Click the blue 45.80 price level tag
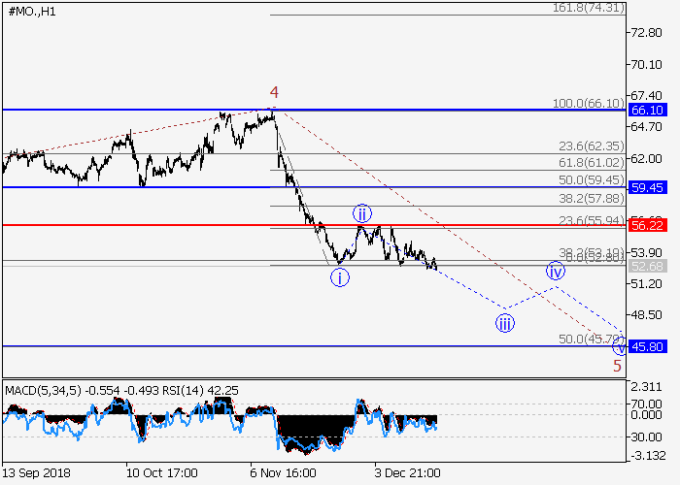The height and width of the screenshot is (485, 680). click(x=646, y=346)
